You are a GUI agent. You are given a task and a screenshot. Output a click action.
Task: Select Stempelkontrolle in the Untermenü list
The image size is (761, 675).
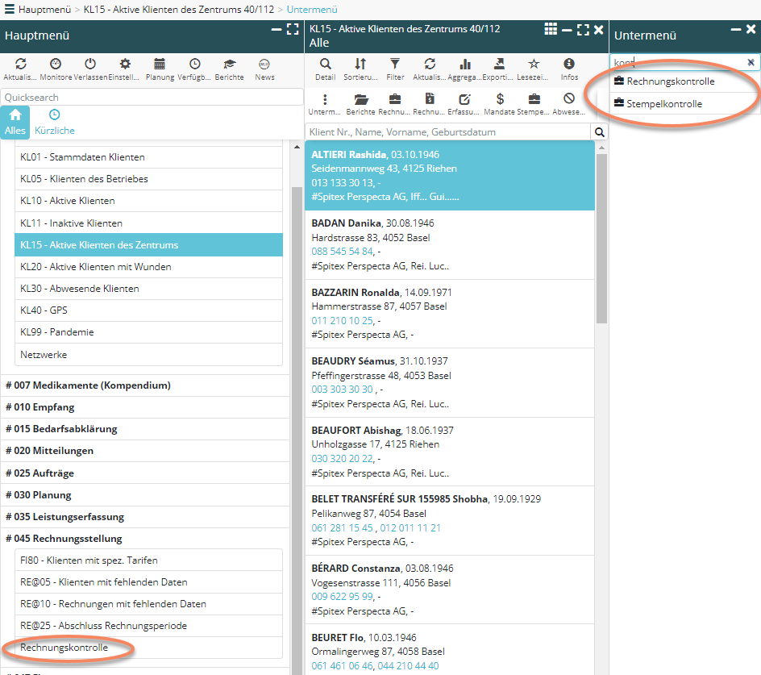click(664, 104)
